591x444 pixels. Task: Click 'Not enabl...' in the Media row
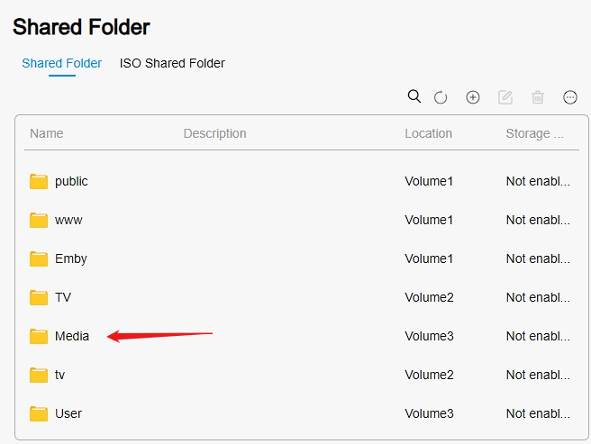click(x=538, y=336)
